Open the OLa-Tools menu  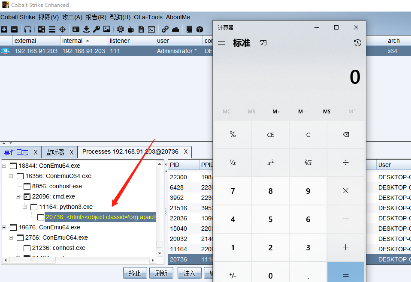148,17
